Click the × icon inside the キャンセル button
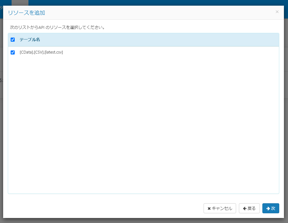This screenshot has height=223, width=288. tap(209, 208)
